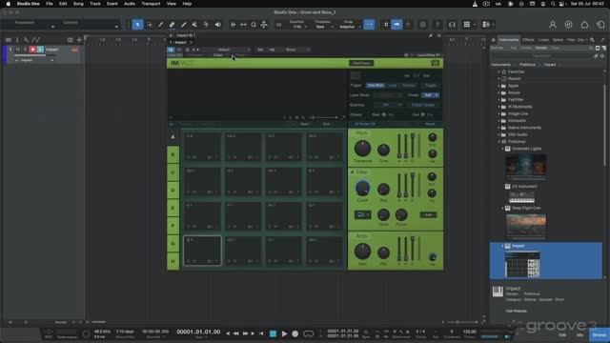Switch to the Instruments browser tab

pos(509,40)
